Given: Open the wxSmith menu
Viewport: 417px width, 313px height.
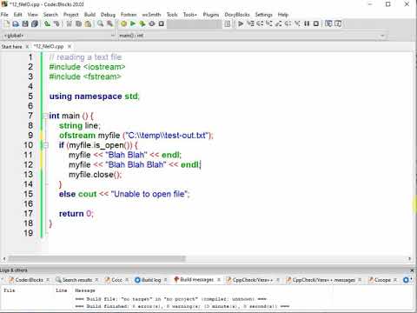Looking at the screenshot, I should click(x=151, y=15).
